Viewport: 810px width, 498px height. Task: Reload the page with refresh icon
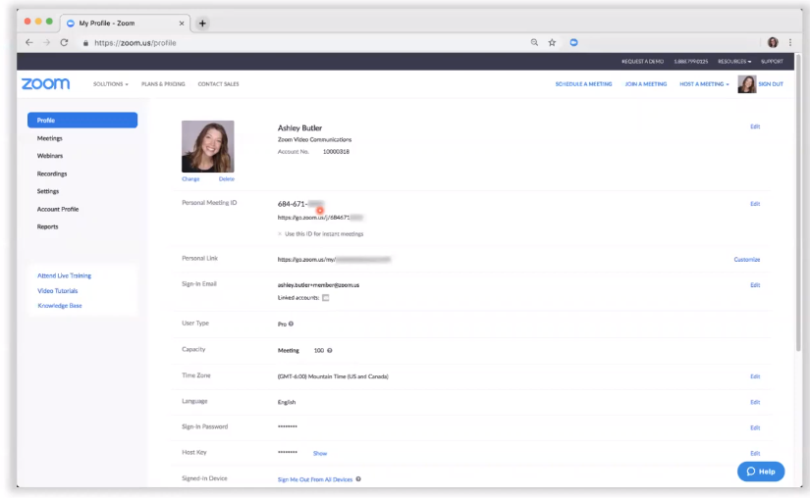[64, 43]
